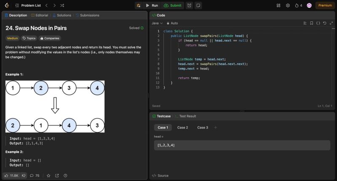Open the Java language dropdown
337x181 pixels.
pyautogui.click(x=157, y=23)
